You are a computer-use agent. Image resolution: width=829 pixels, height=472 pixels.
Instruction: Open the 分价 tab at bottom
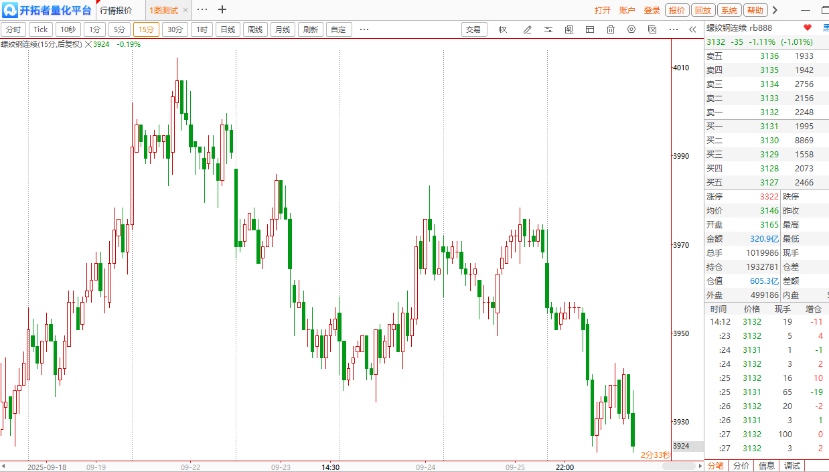(741, 466)
